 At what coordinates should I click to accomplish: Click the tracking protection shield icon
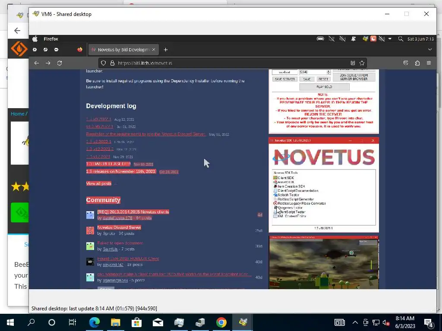pyautogui.click(x=104, y=63)
